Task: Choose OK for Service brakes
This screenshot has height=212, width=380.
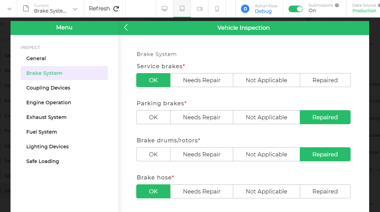Action: pos(153,80)
